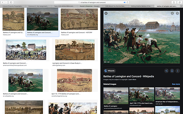Screen dimensions: 183x114
Task: Open related image 'American War of Independence'
Action: (168, 93)
